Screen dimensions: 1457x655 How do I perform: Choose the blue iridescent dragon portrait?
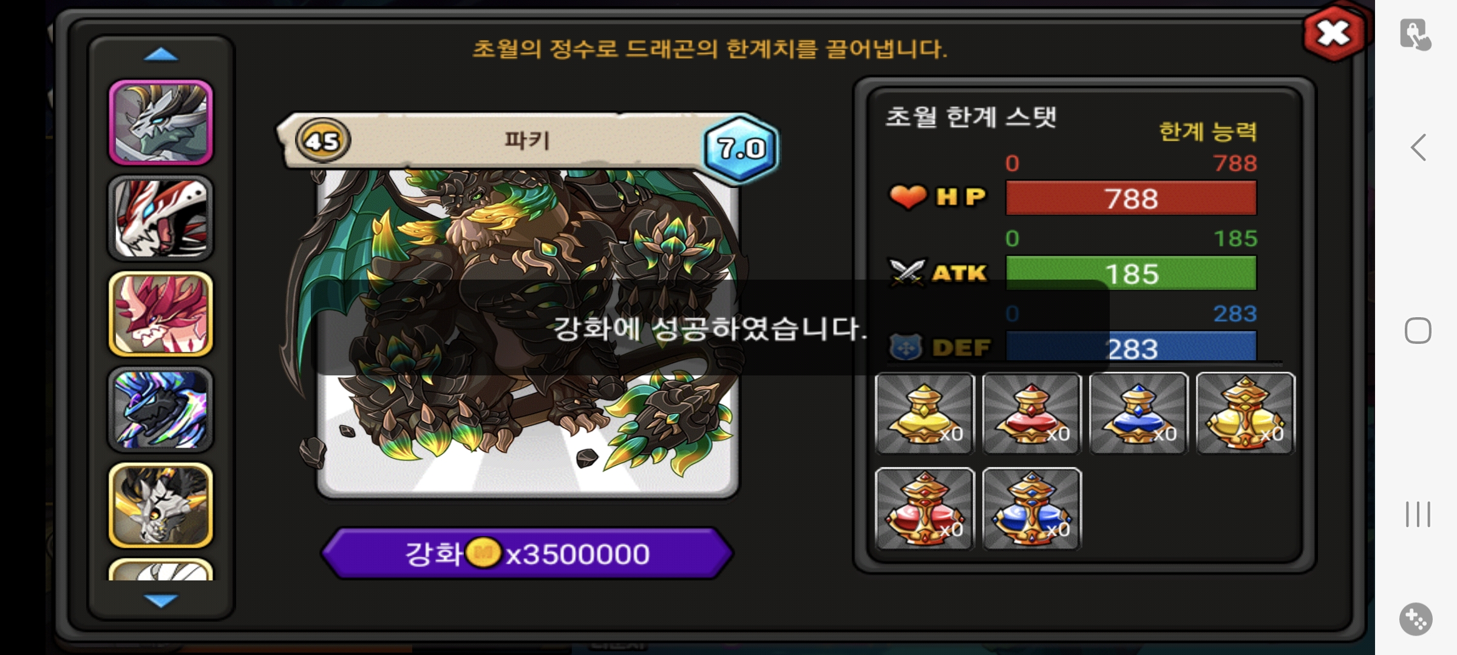tap(161, 409)
